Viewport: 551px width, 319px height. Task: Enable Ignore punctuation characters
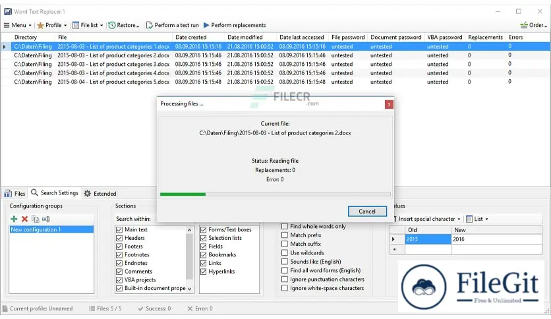coord(285,279)
